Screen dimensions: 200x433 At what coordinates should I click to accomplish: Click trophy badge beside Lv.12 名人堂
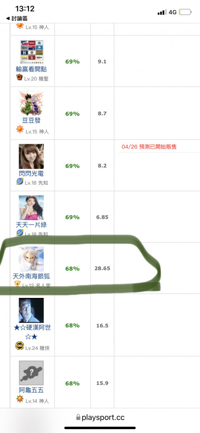17,284
